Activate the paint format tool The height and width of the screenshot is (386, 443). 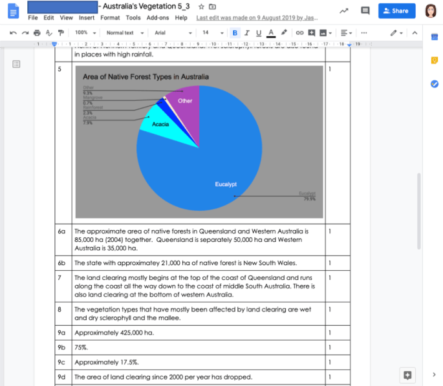pyautogui.click(x=61, y=33)
